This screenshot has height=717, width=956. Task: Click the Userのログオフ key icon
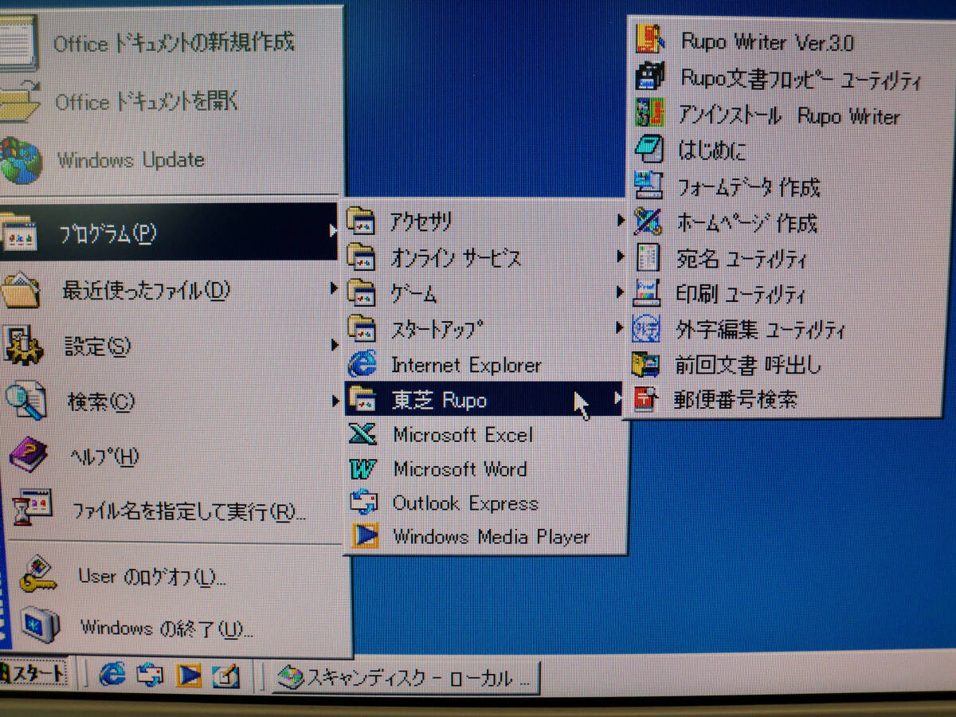tap(37, 575)
